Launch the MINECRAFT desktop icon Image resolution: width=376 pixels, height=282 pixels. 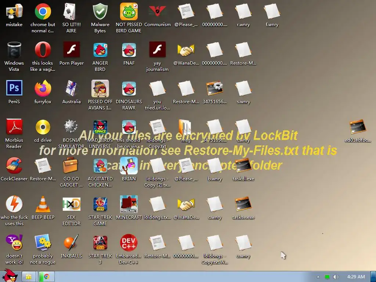point(129,204)
